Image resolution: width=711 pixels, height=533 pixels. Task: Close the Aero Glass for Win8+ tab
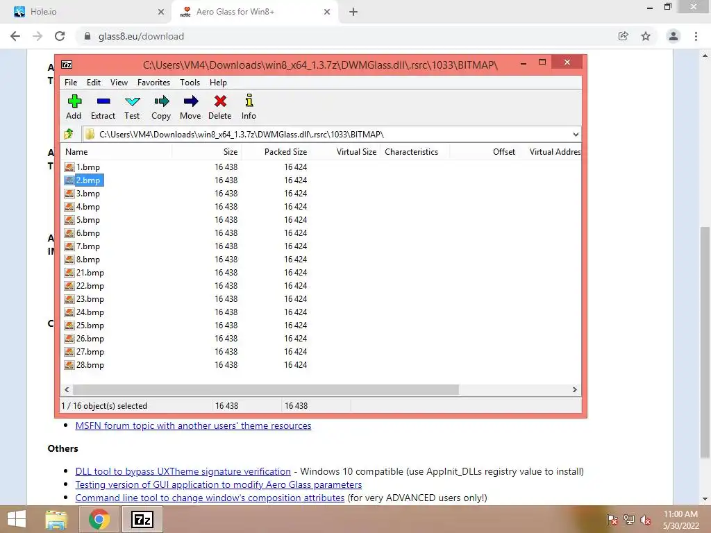pyautogui.click(x=327, y=12)
